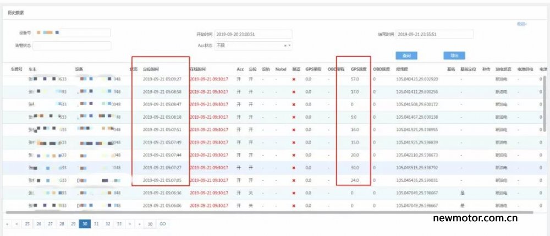Viewport: 550px width, 236px height.
Task: Click the timestamp cell 2019-09-21 05:07:44
Action: tap(162, 155)
